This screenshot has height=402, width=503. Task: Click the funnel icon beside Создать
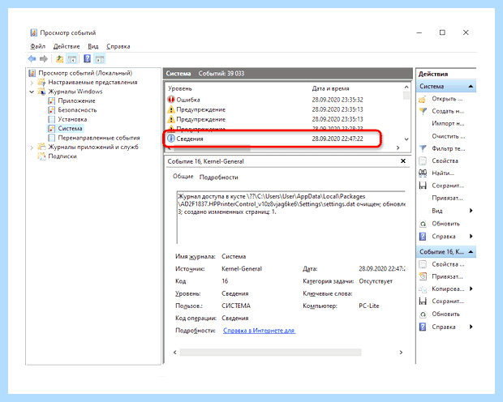tap(423, 111)
